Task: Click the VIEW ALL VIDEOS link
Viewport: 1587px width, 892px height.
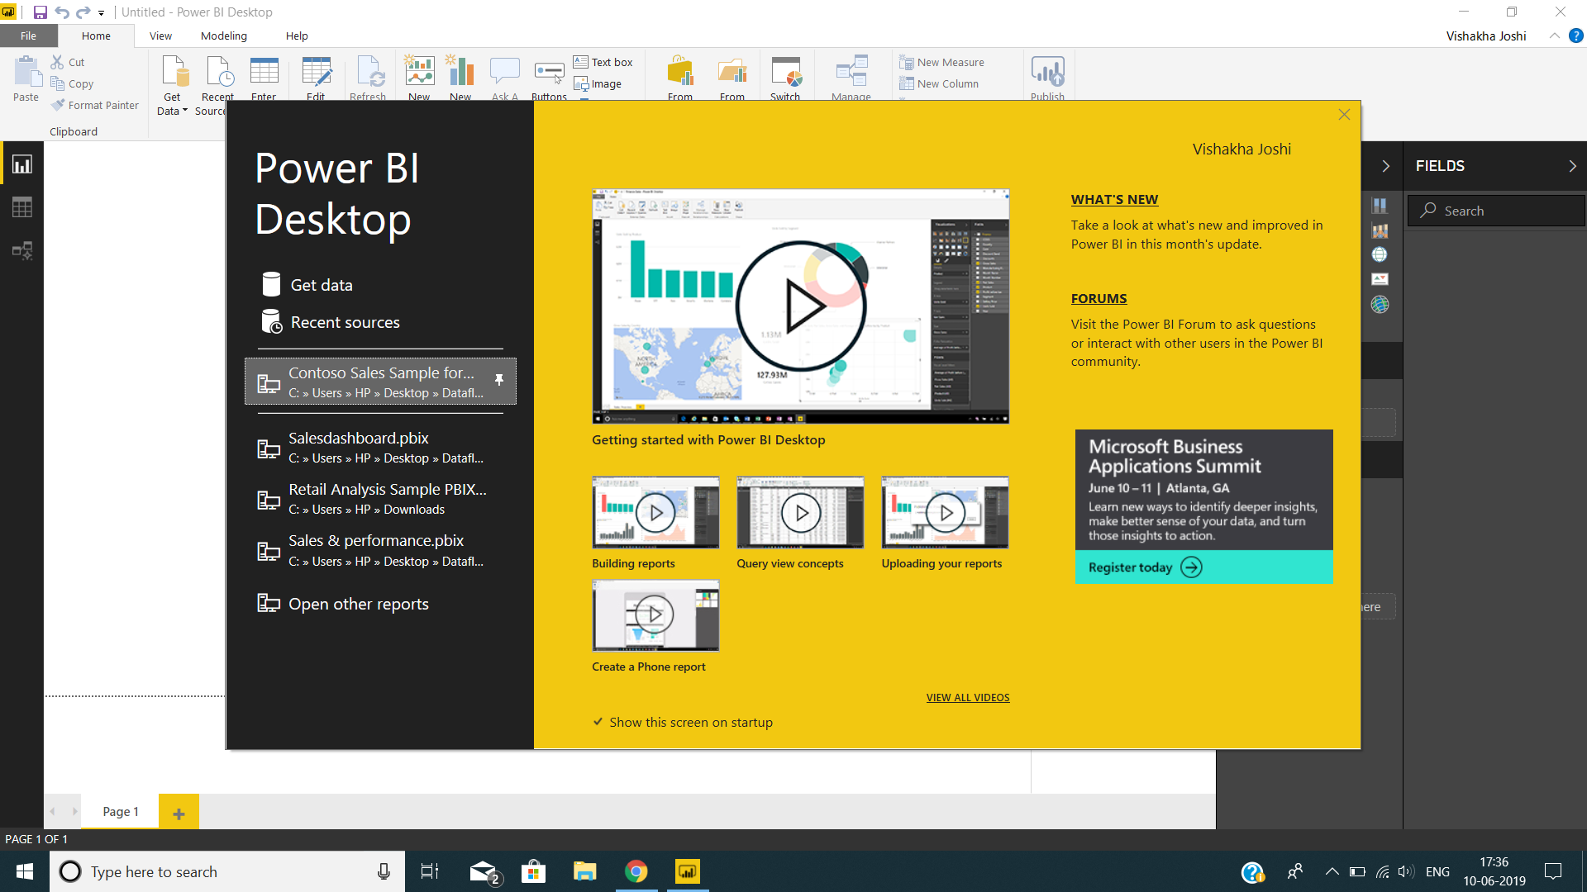Action: coord(968,697)
